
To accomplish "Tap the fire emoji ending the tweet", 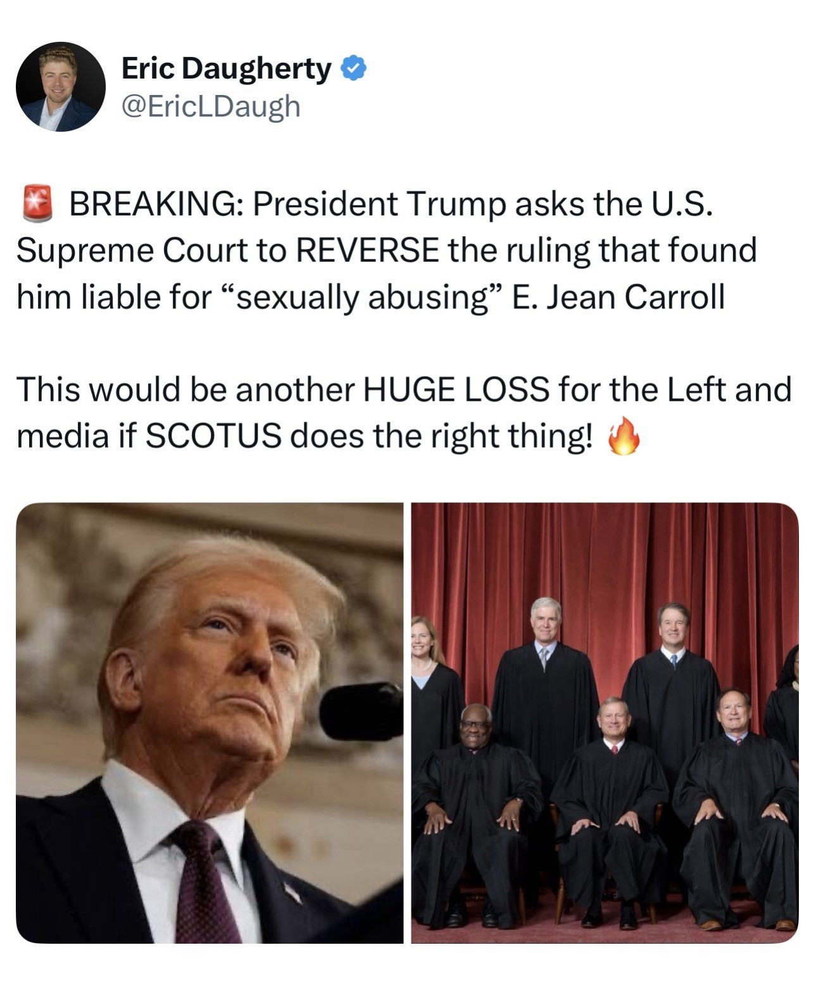I will [624, 436].
